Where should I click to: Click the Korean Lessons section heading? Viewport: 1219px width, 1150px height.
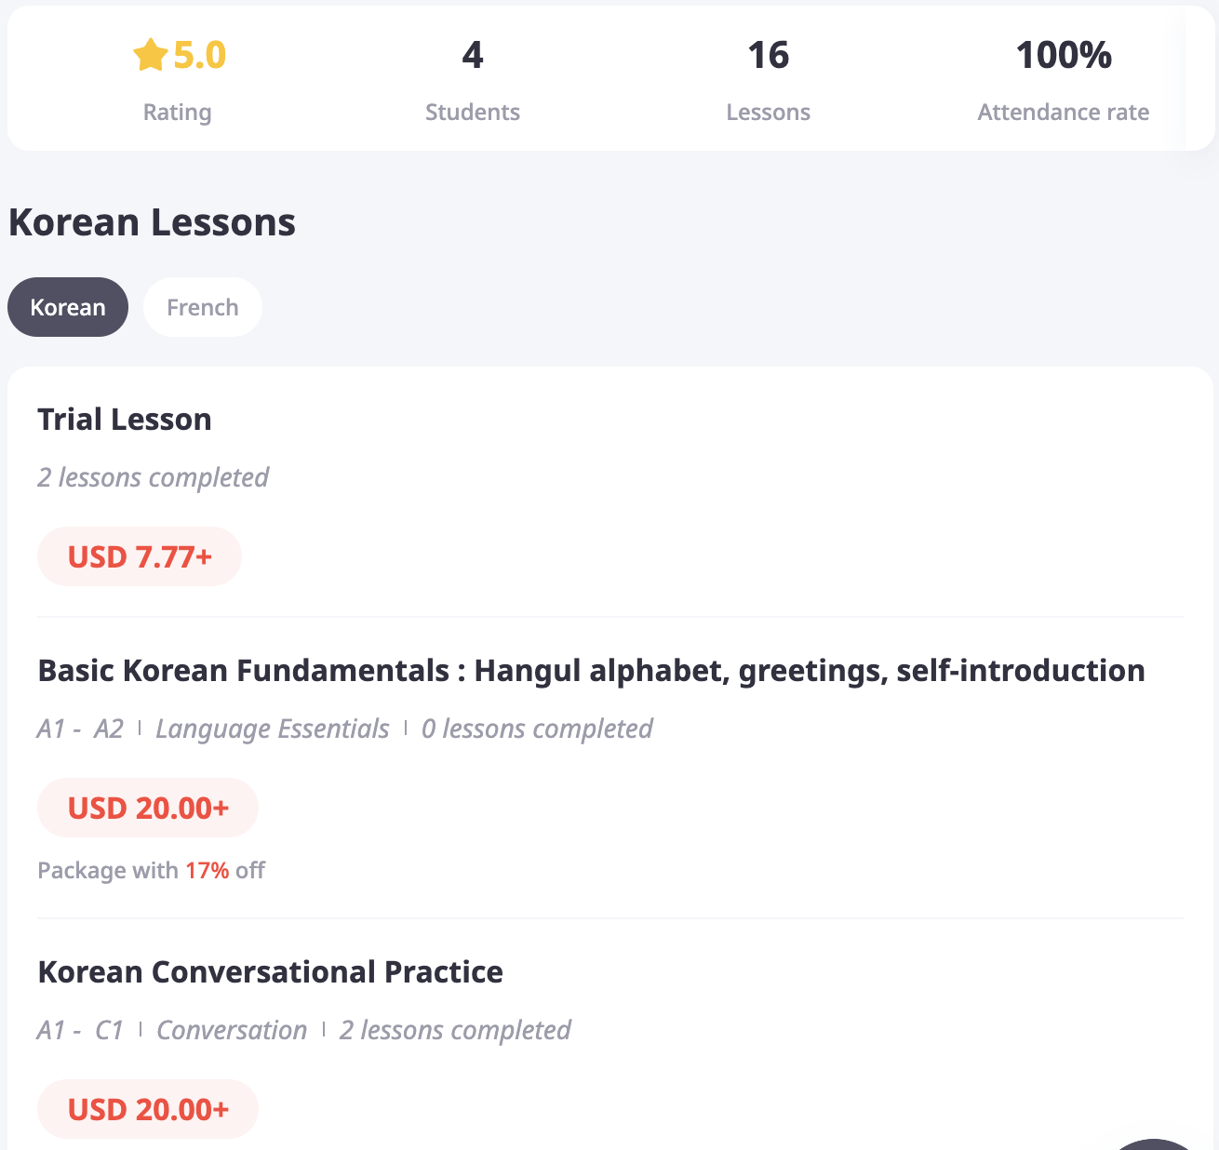[152, 222]
